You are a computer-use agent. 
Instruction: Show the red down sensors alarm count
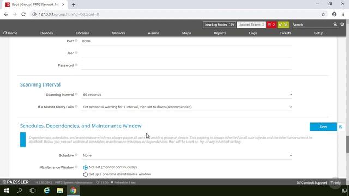tap(272, 24)
